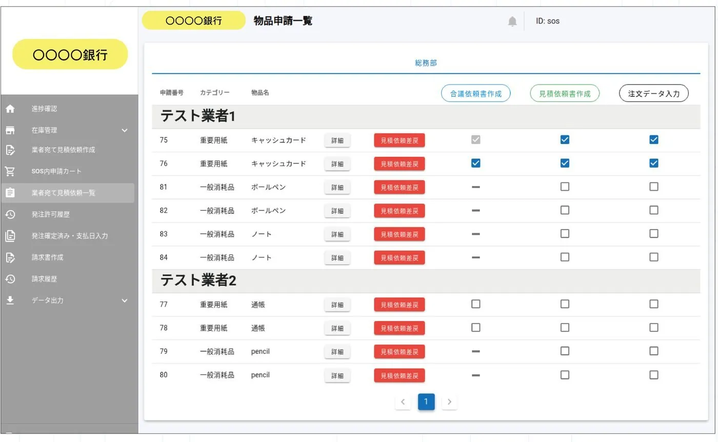Uncheck 見積依頼書作成 checkbox for row 75
The image size is (718, 442).
point(565,140)
